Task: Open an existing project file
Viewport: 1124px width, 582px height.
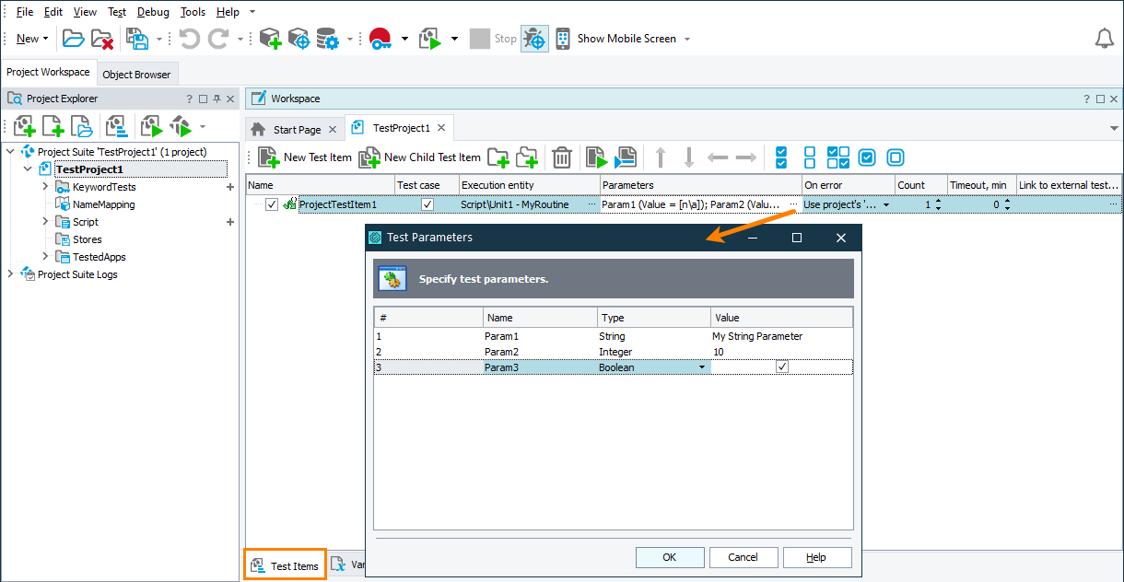Action: tap(74, 38)
